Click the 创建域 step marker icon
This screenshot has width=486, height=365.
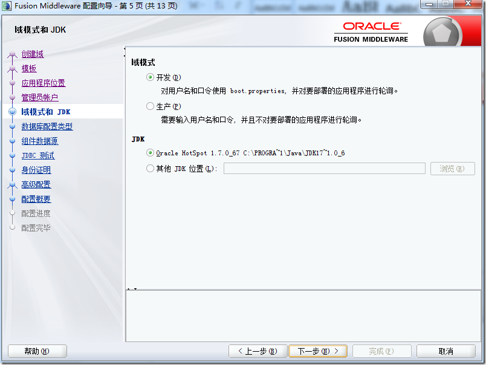coord(13,54)
